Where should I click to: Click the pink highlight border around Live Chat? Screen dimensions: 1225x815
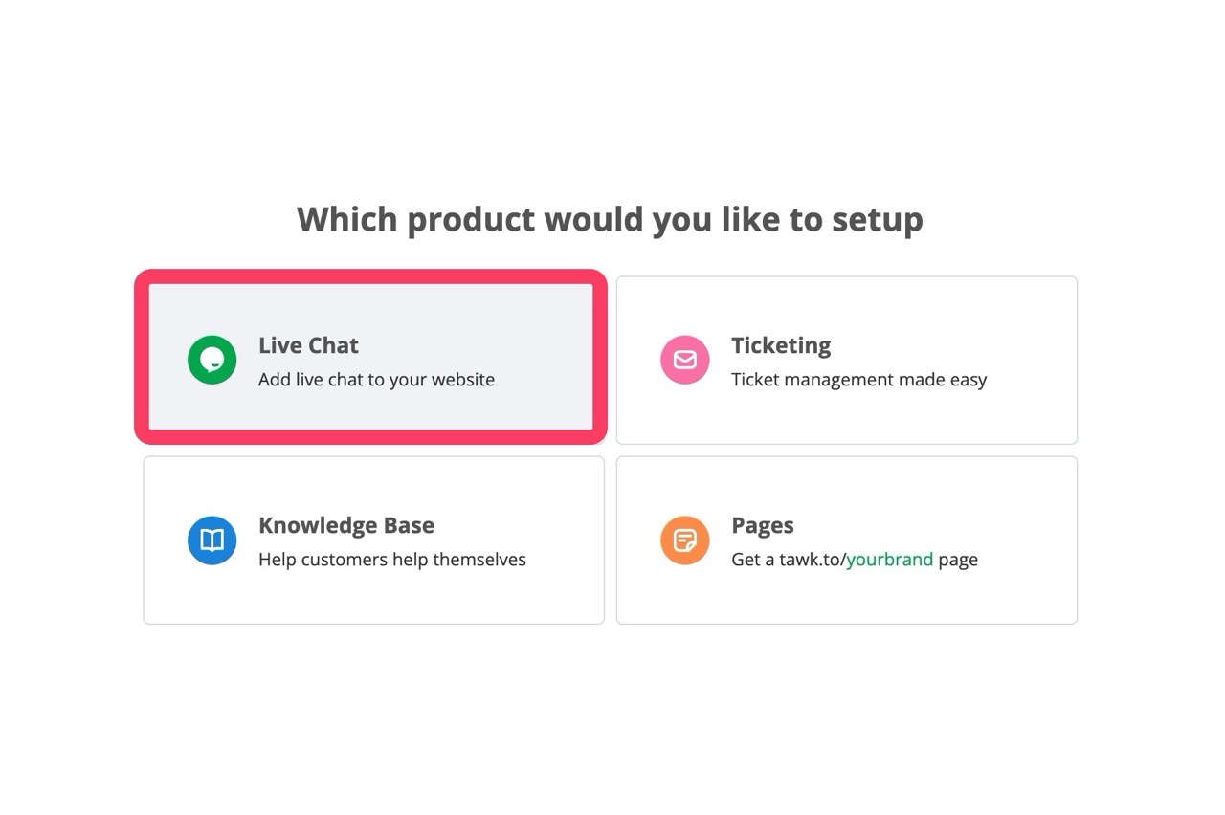click(370, 276)
